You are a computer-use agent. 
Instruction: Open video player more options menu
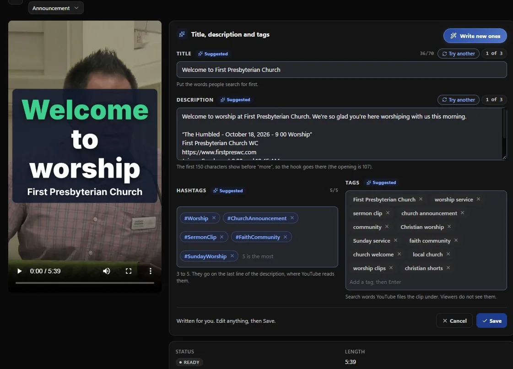pyautogui.click(x=151, y=271)
